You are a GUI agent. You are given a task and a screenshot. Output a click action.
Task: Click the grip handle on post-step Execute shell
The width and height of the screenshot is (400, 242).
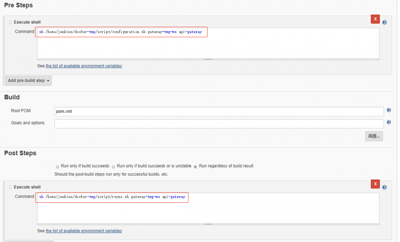[10, 187]
